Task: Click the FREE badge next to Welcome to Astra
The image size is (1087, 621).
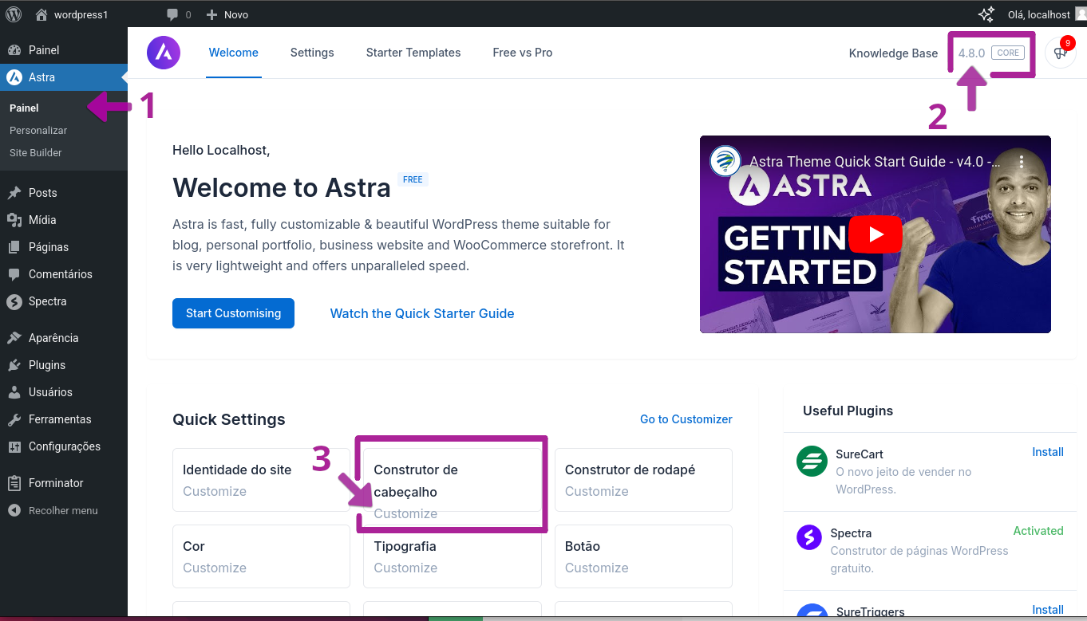Action: point(413,179)
